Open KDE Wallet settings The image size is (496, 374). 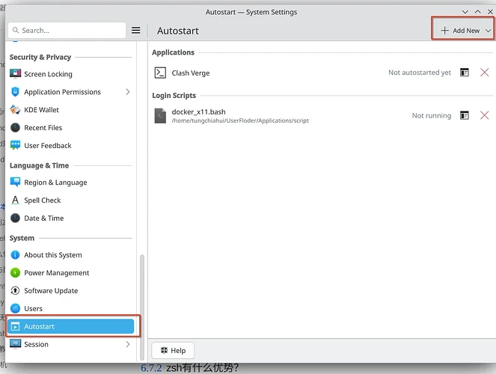pos(41,110)
